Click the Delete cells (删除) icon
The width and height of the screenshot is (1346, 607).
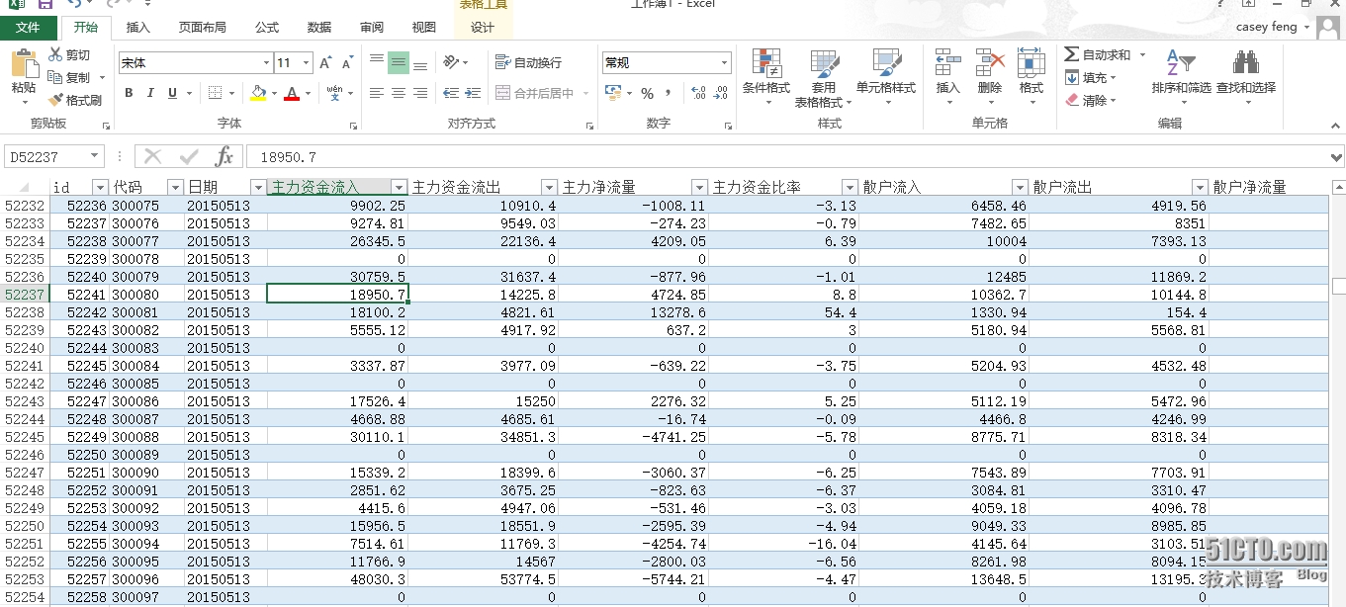pyautogui.click(x=989, y=63)
